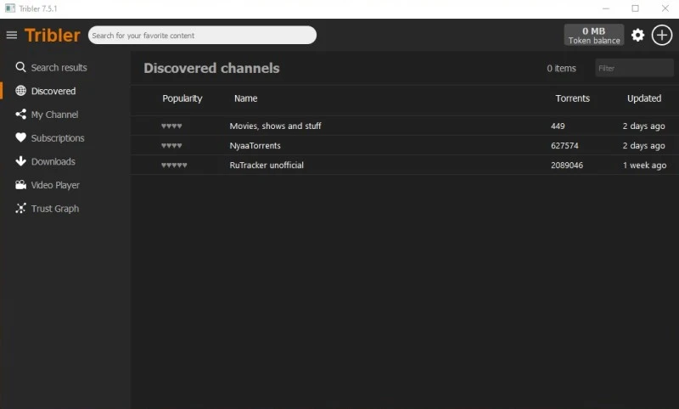This screenshot has width=679, height=409.
Task: Open the Token balance display
Action: 593,35
